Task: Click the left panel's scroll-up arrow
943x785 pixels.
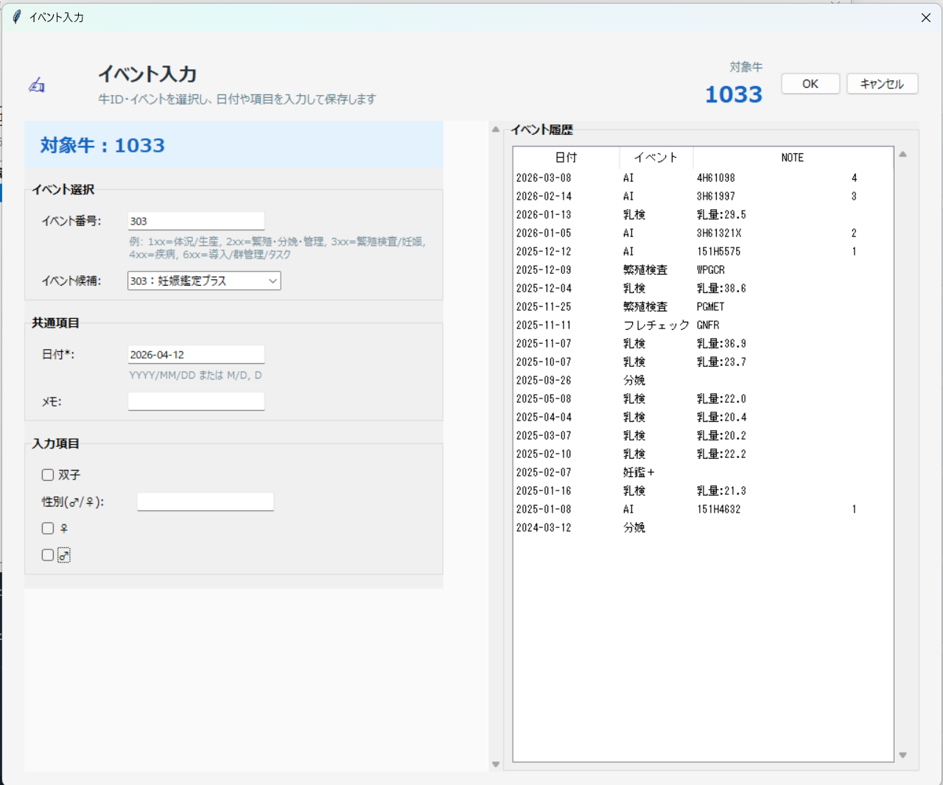Action: tap(496, 130)
